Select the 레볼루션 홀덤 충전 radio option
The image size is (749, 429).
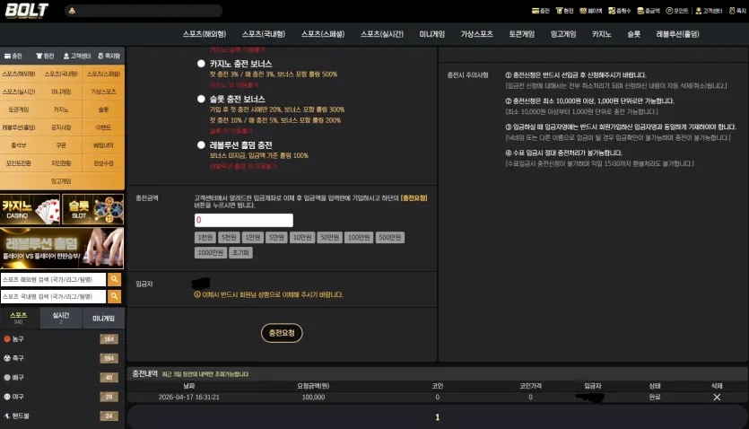point(201,144)
